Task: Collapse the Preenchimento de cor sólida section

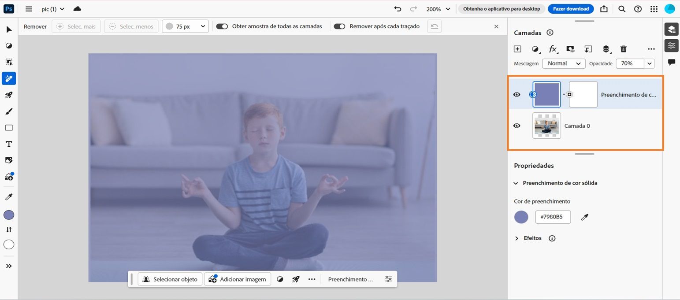Action: [x=516, y=183]
